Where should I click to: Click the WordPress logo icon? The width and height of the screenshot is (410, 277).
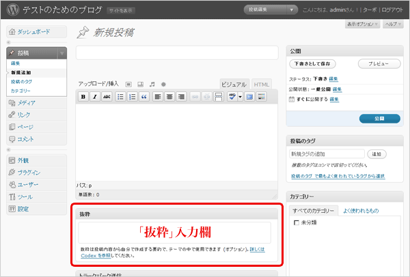[13, 10]
